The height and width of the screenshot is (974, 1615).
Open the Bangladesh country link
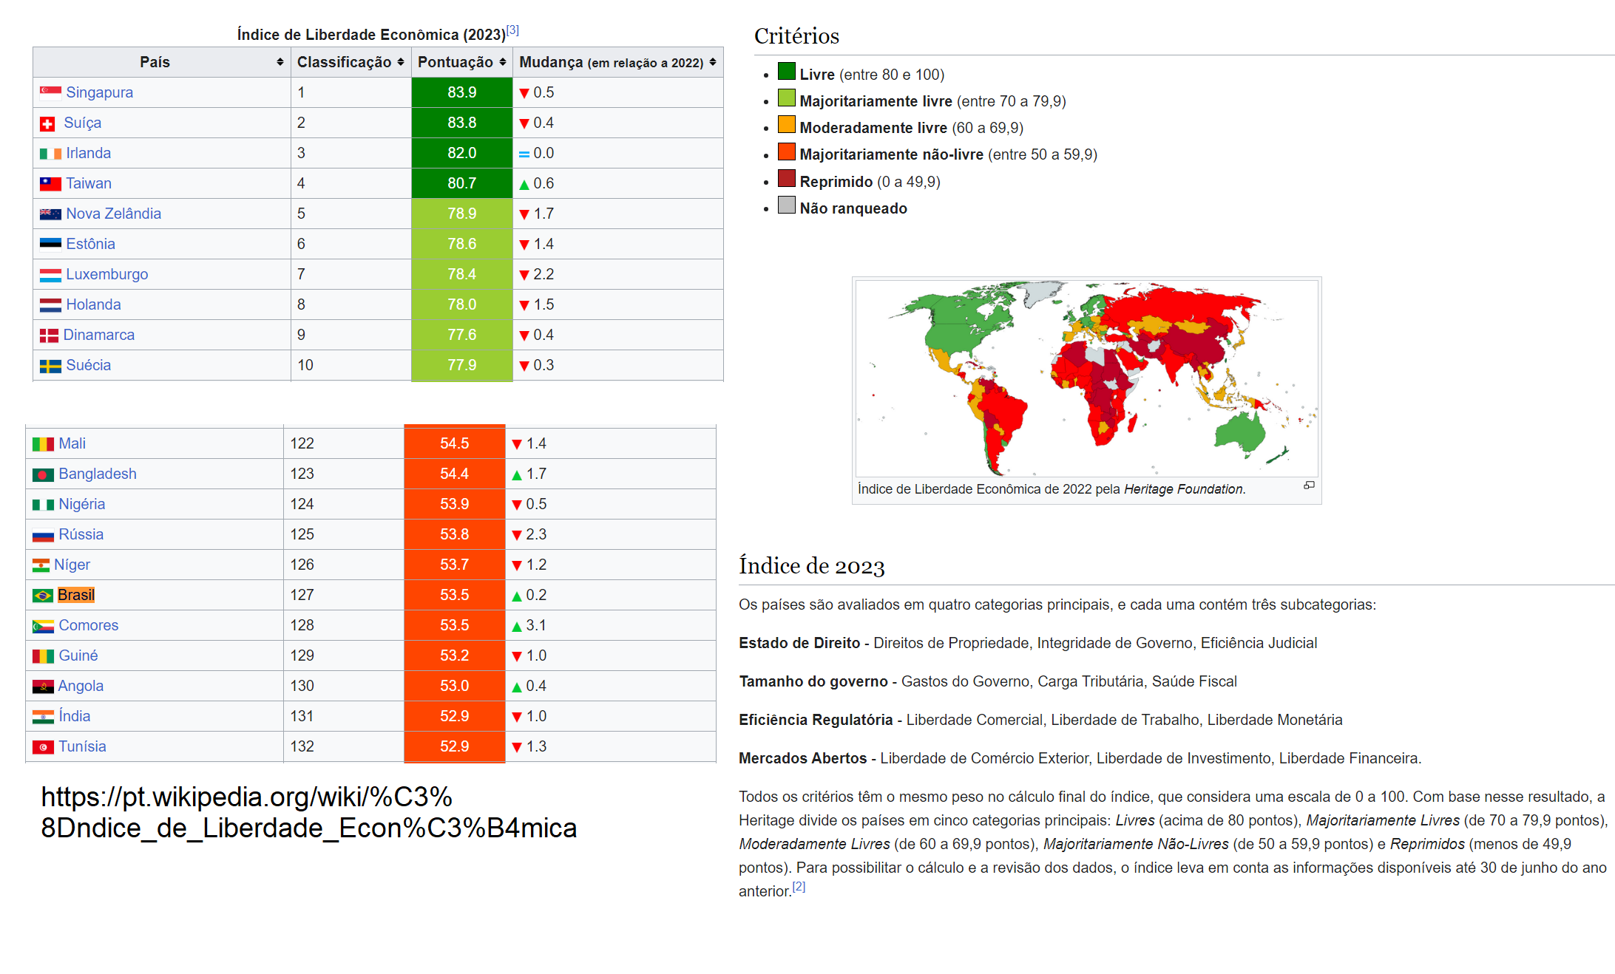97,474
